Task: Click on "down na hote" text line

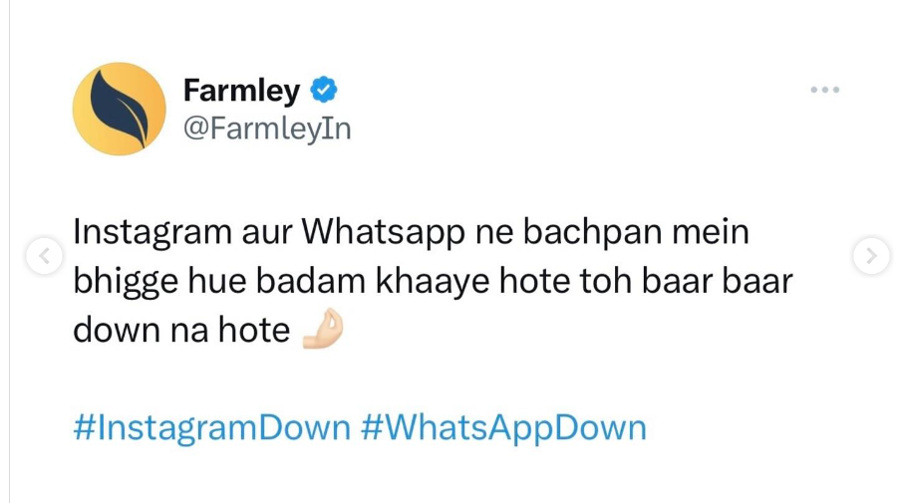Action: click(181, 331)
